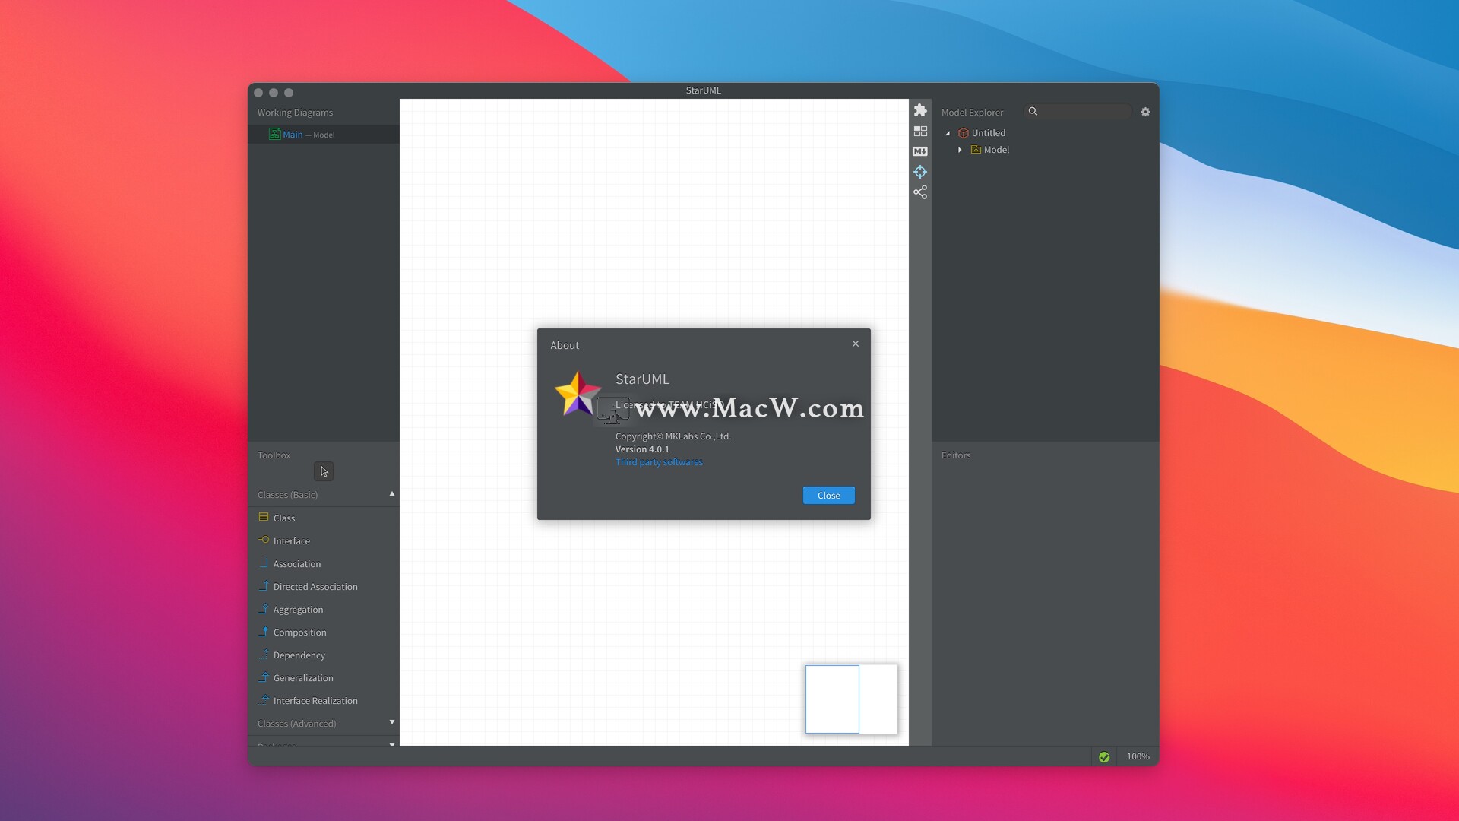
Task: Expand the Untitled project node
Action: click(946, 132)
